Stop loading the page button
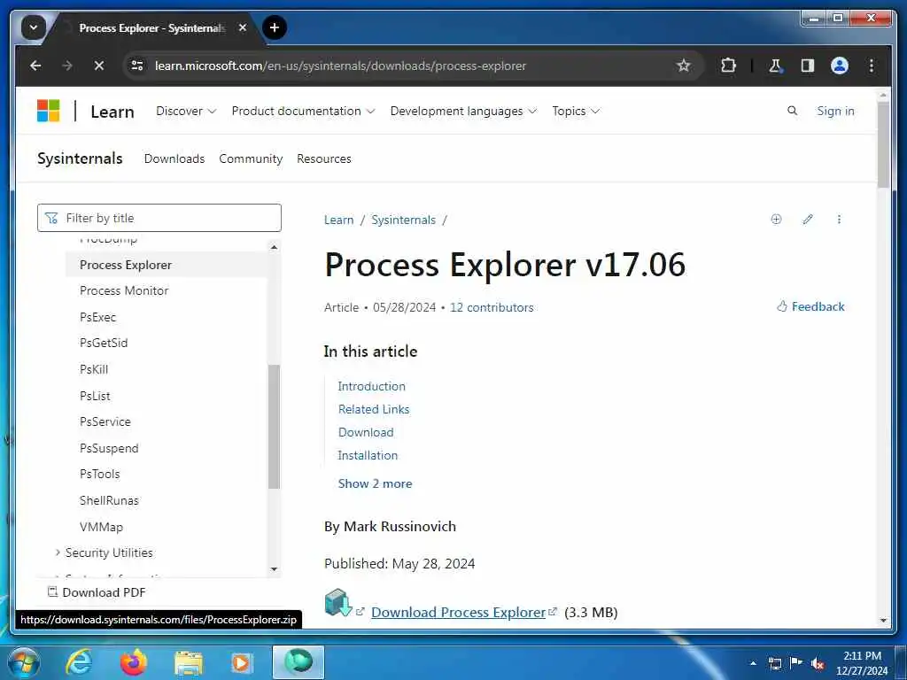The image size is (907, 680). 99,66
